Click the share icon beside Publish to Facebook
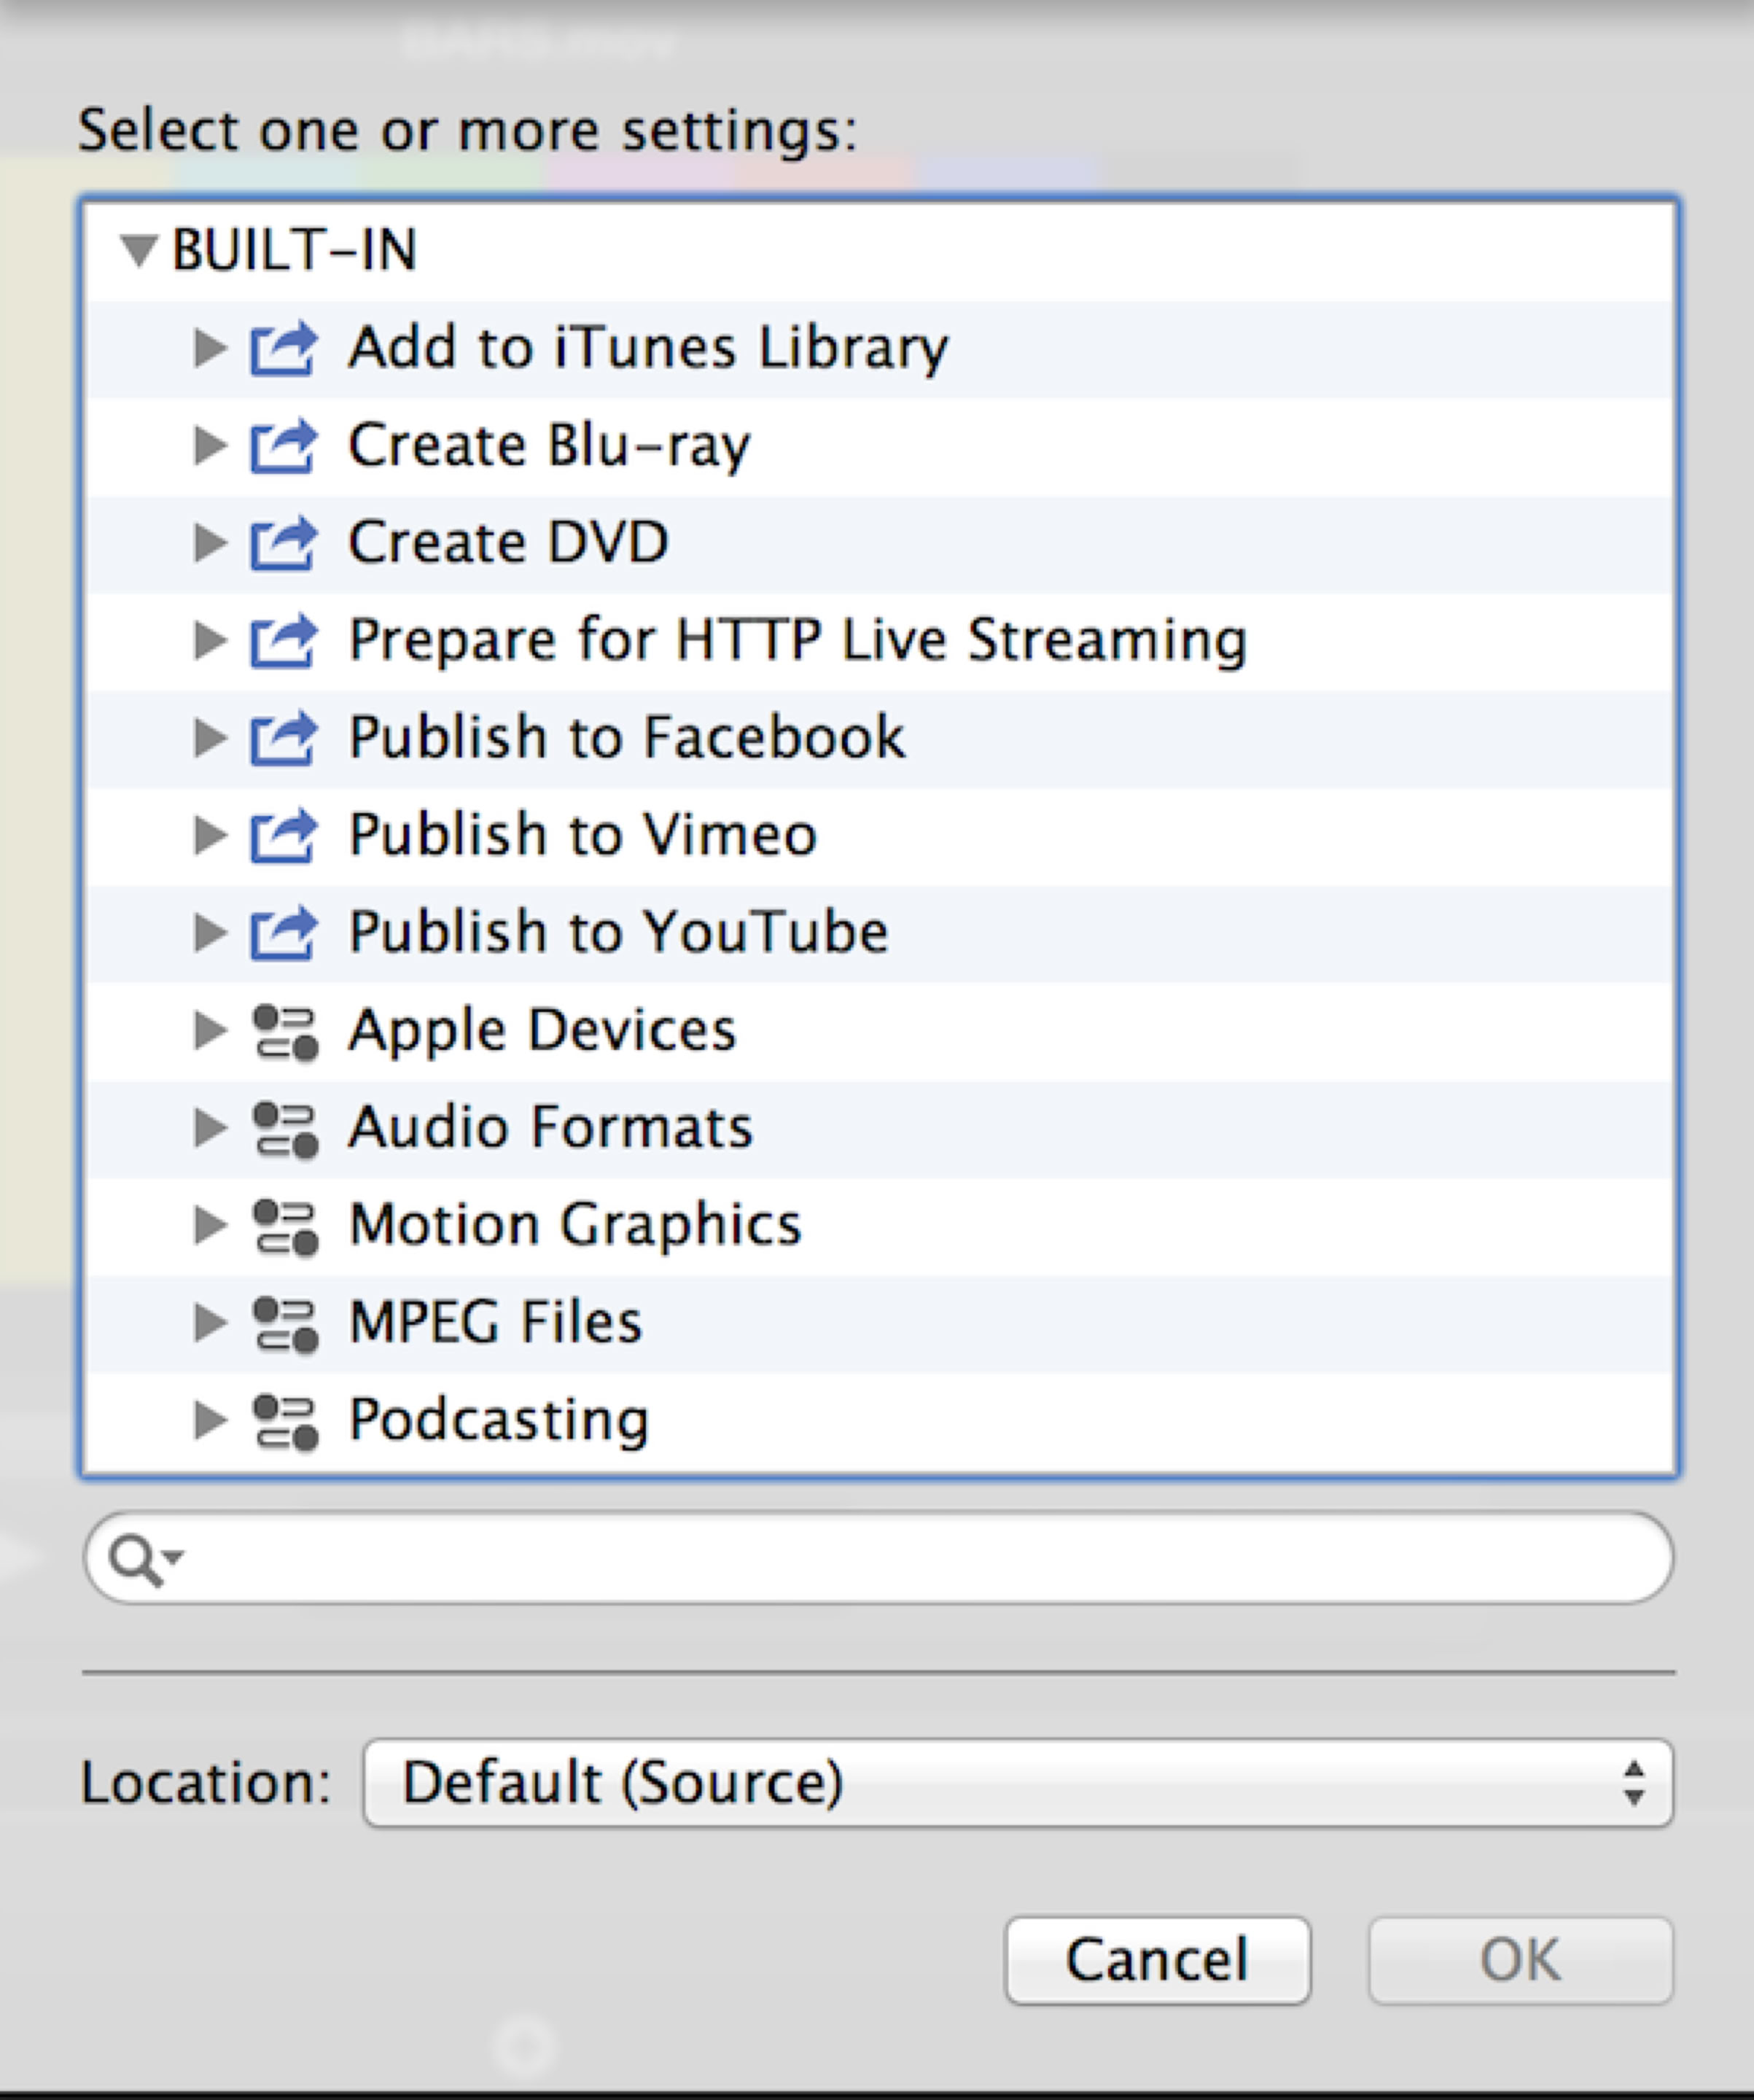Image resolution: width=1754 pixels, height=2100 pixels. 283,738
